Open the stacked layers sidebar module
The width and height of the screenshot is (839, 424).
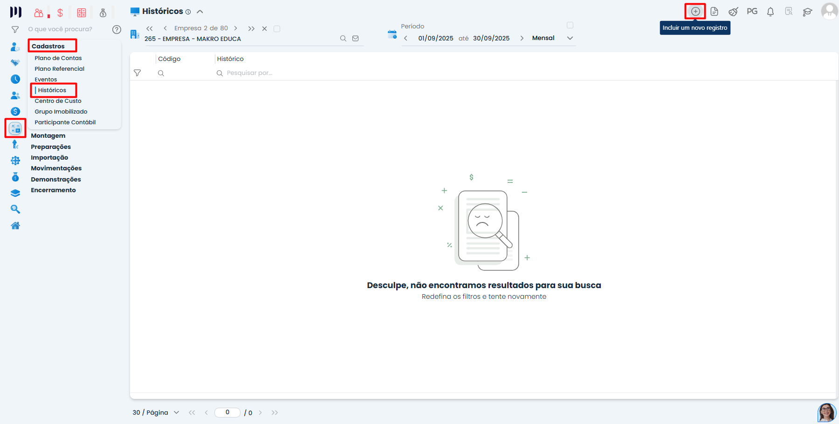[15, 193]
